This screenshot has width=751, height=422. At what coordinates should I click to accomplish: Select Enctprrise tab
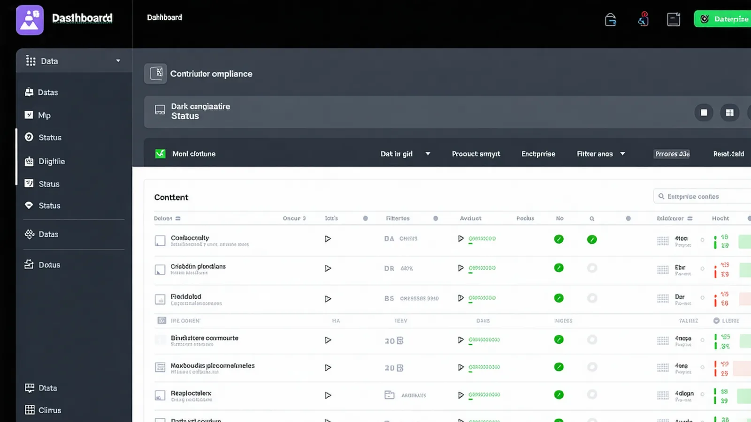point(538,154)
